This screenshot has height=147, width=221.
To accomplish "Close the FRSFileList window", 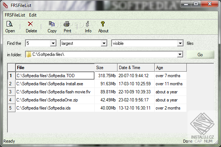I will pos(210,4).
